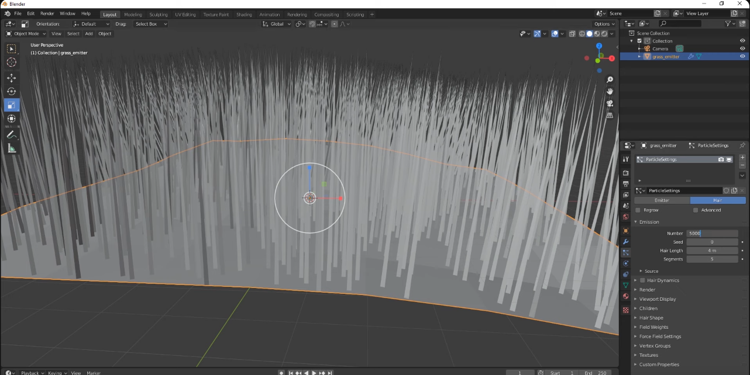
Task: Open the View Layer properties tab
Action: pyautogui.click(x=625, y=195)
